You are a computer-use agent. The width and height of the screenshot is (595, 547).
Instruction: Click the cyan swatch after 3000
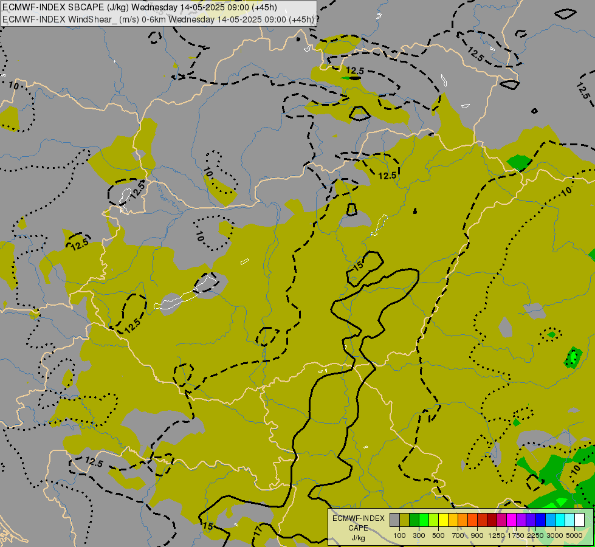560,520
